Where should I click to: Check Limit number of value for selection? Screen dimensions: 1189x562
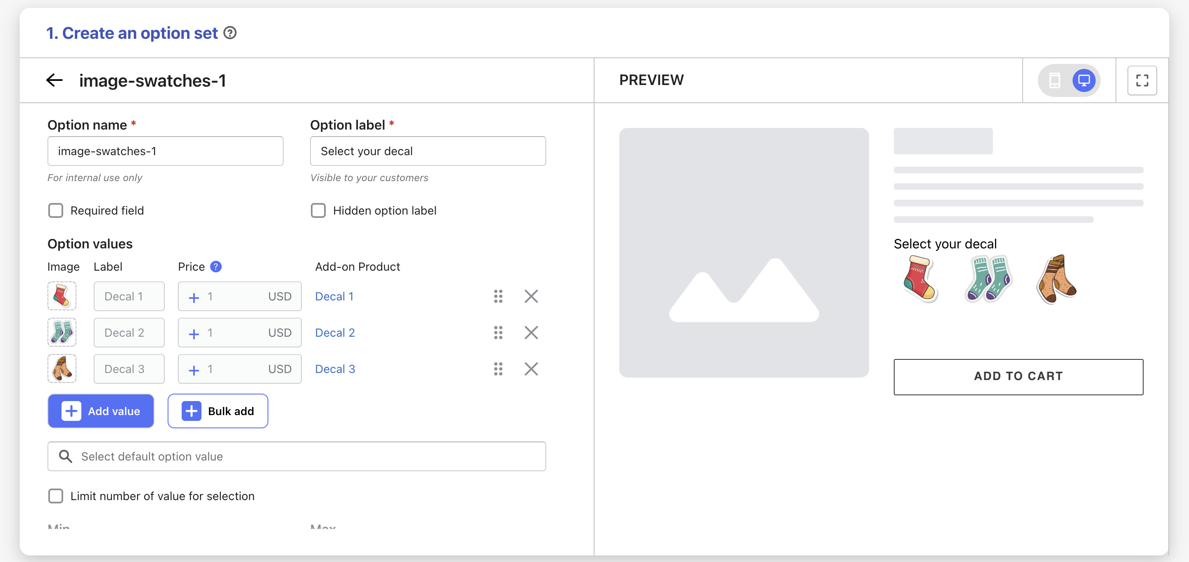point(56,496)
